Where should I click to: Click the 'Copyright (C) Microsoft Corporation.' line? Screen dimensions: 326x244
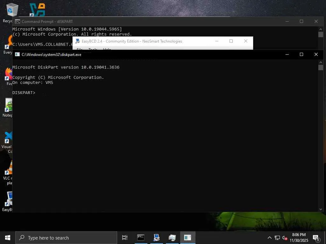pyautogui.click(x=58, y=78)
